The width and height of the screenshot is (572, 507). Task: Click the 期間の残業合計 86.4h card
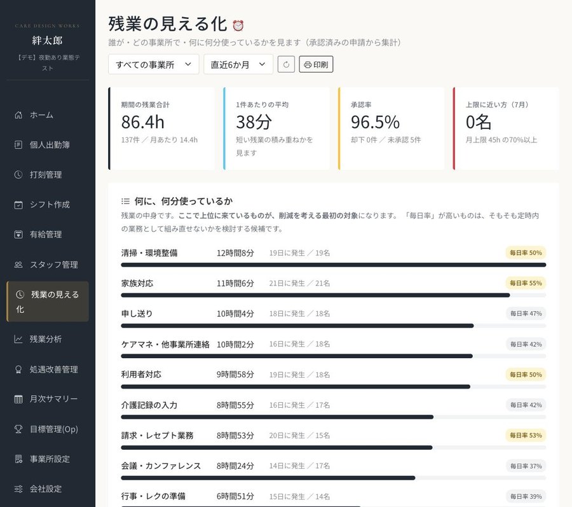(x=161, y=128)
